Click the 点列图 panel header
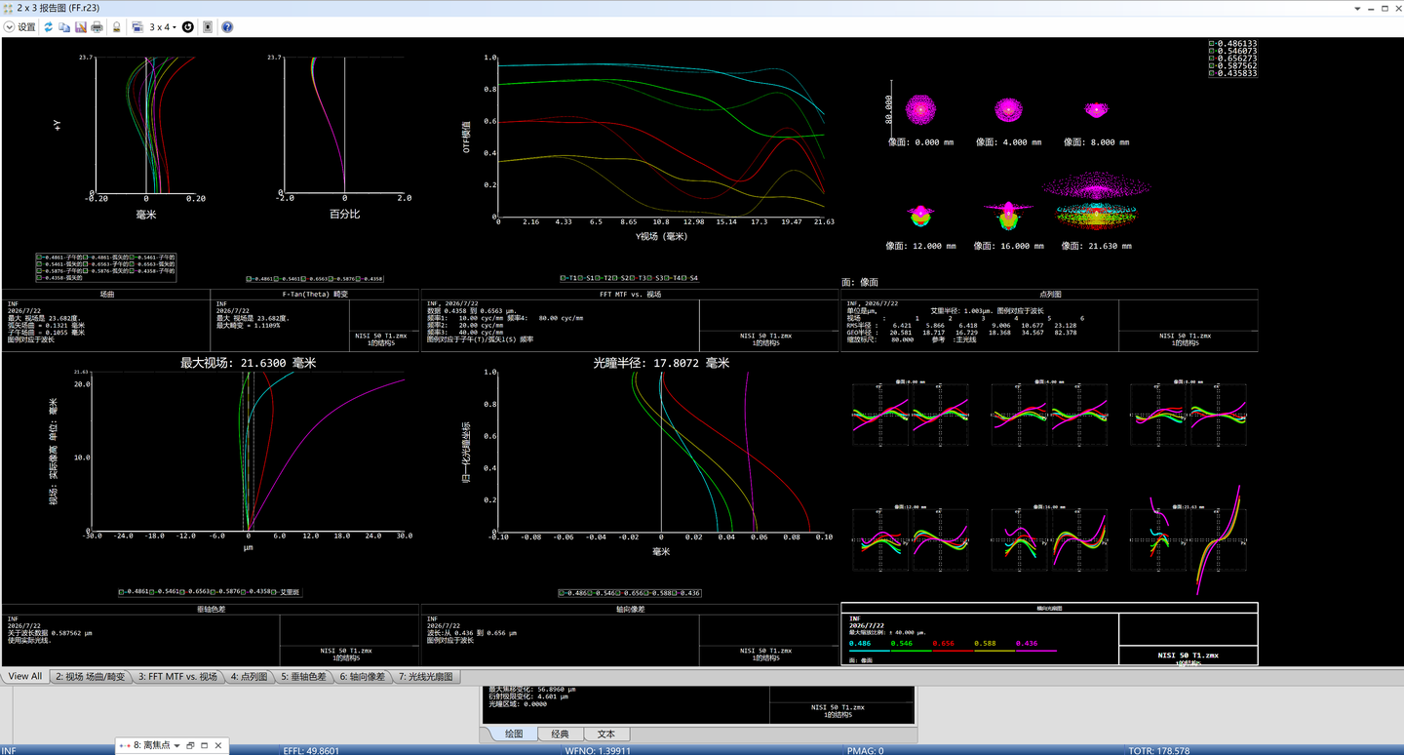This screenshot has width=1404, height=755. click(x=1050, y=294)
